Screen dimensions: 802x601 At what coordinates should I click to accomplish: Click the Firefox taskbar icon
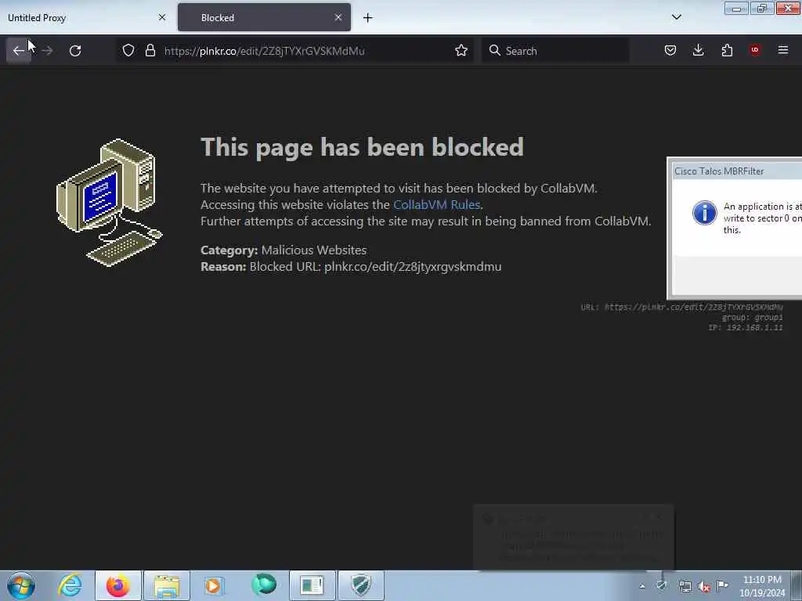point(117,585)
